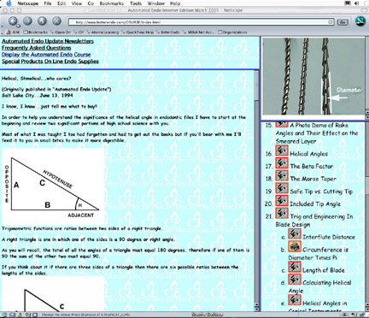Click The Morse Taper list text
The width and height of the screenshot is (369, 318).
click(x=313, y=179)
